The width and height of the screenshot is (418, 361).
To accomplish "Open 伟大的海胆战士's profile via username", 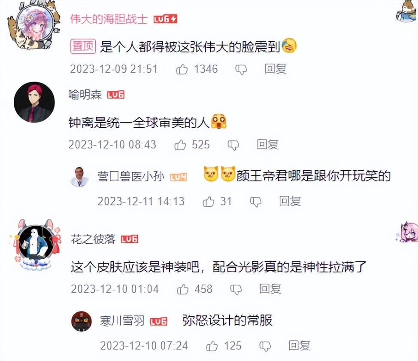I will click(109, 19).
